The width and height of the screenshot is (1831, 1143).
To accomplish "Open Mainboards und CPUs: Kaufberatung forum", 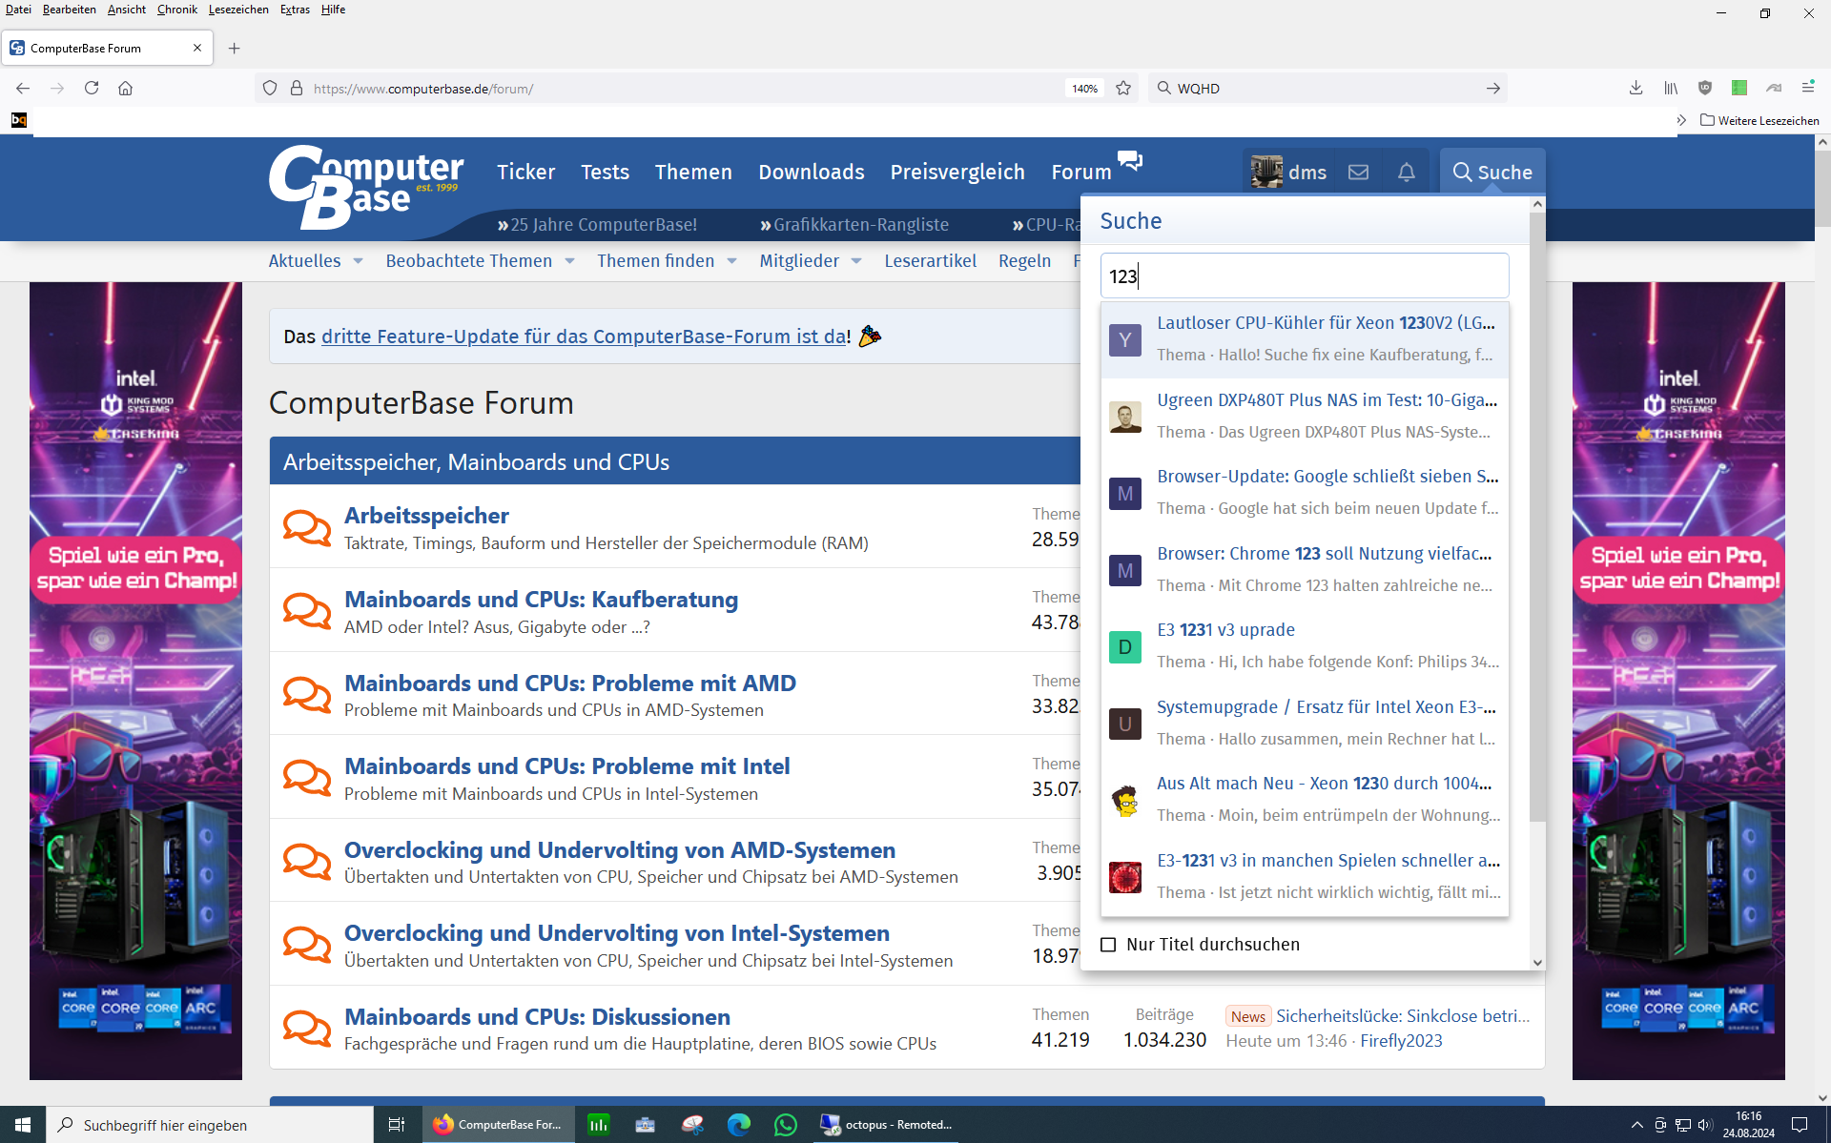I will pyautogui.click(x=541, y=600).
